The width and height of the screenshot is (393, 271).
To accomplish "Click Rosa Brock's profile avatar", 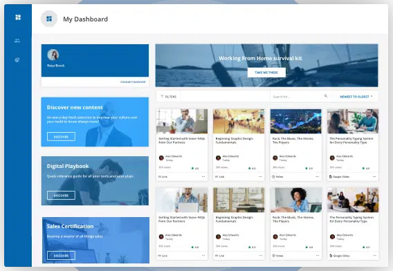I will (x=53, y=55).
